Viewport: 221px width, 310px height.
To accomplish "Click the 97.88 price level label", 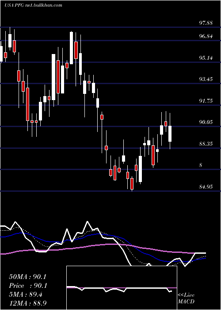I will pos(206,23).
